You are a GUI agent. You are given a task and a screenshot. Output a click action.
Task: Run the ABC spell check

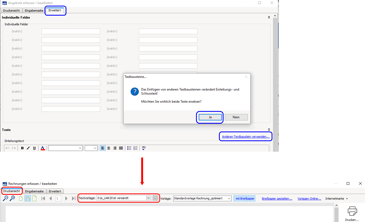(144, 148)
